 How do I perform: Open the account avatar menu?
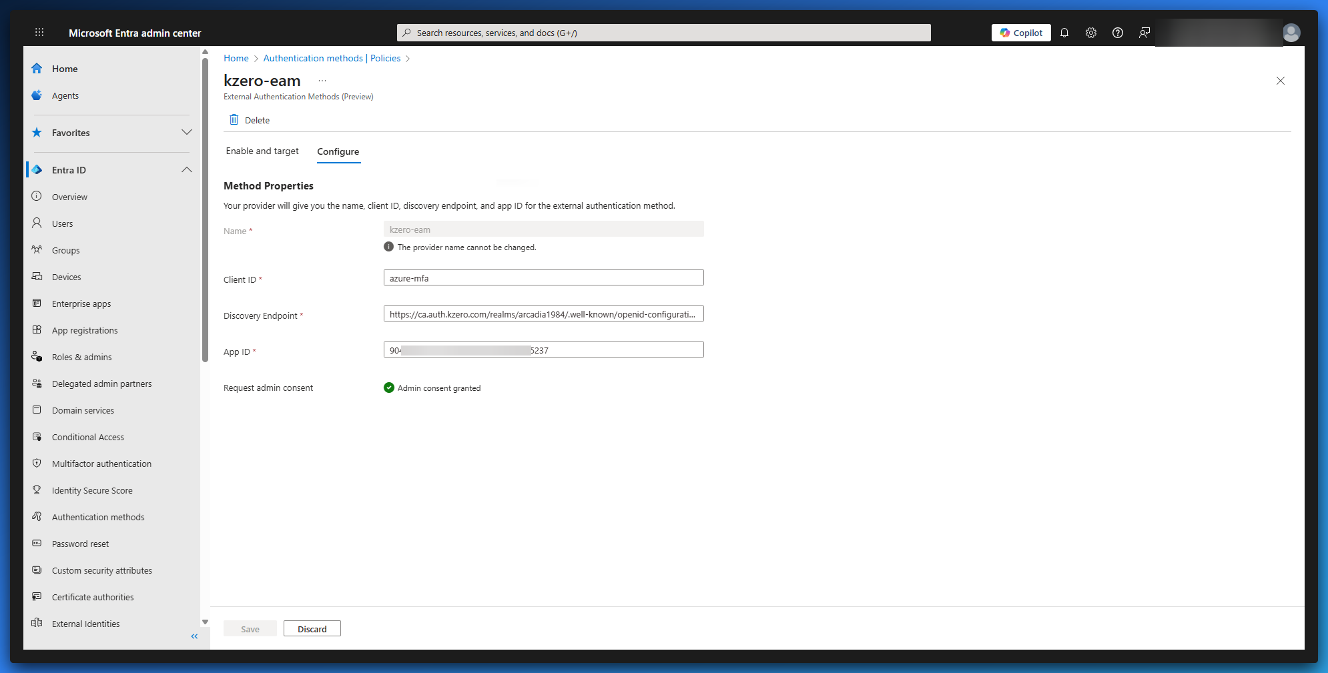click(x=1291, y=33)
